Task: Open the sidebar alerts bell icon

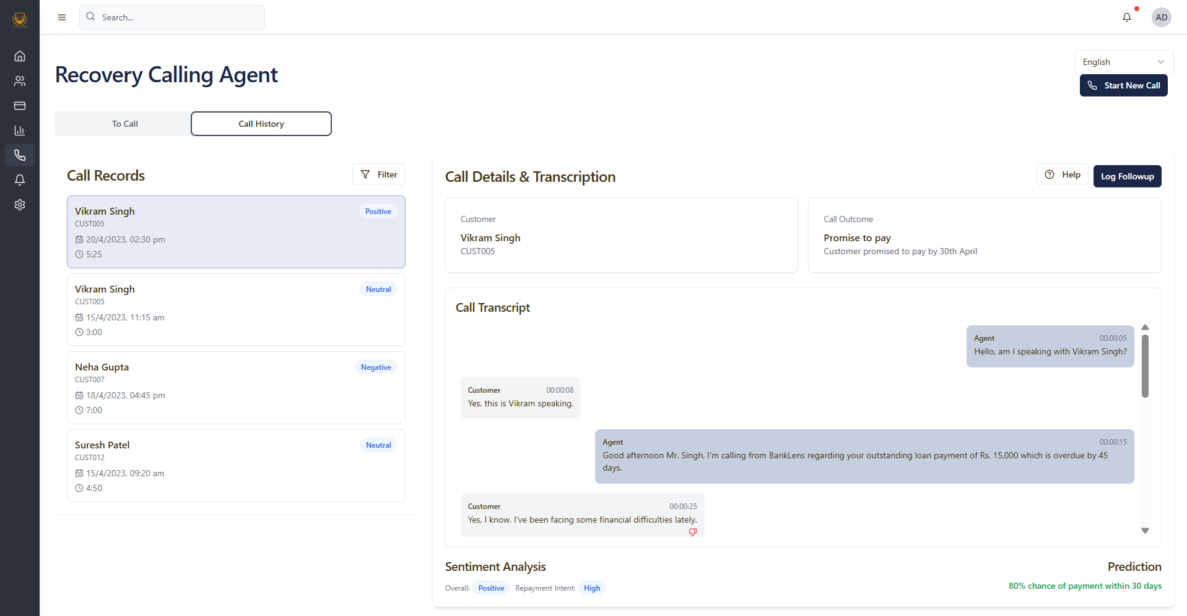Action: tap(20, 180)
